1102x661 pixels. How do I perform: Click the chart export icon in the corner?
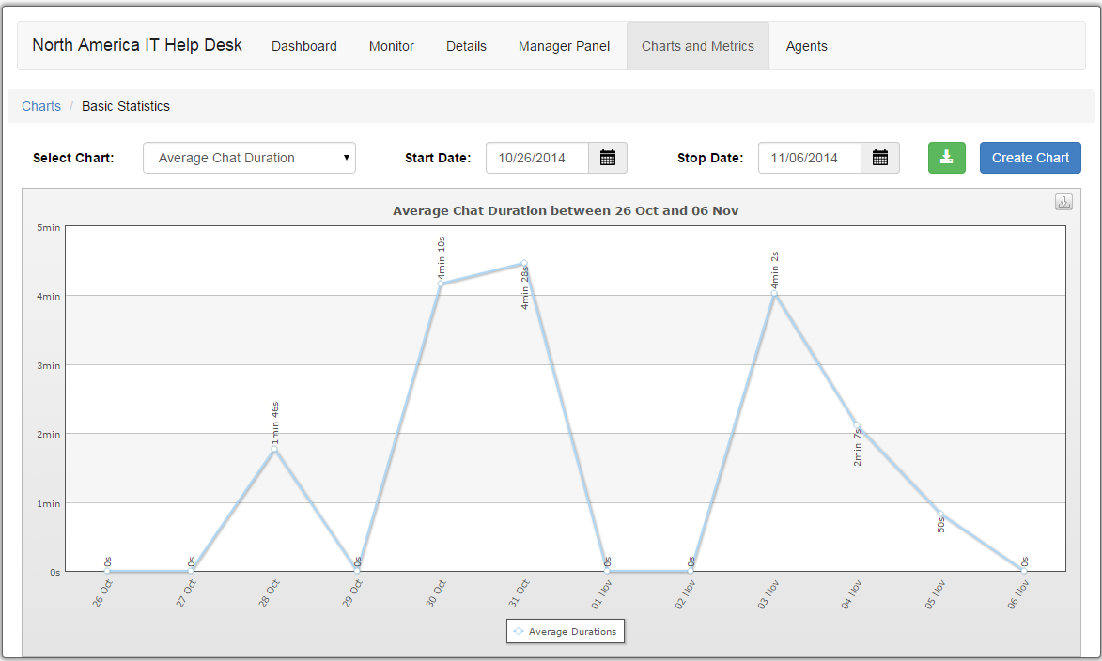click(1064, 202)
